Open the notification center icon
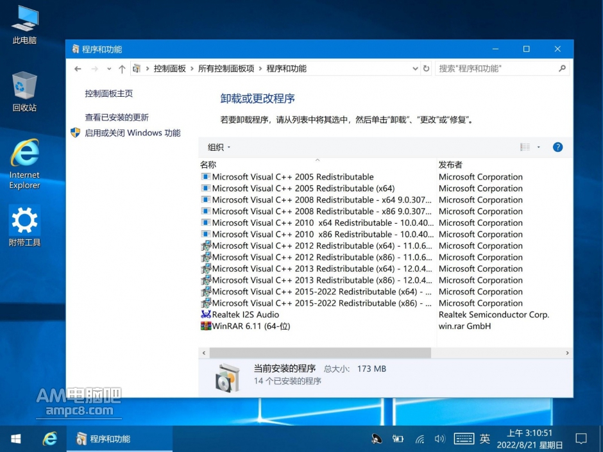603x452 pixels. (x=581, y=439)
